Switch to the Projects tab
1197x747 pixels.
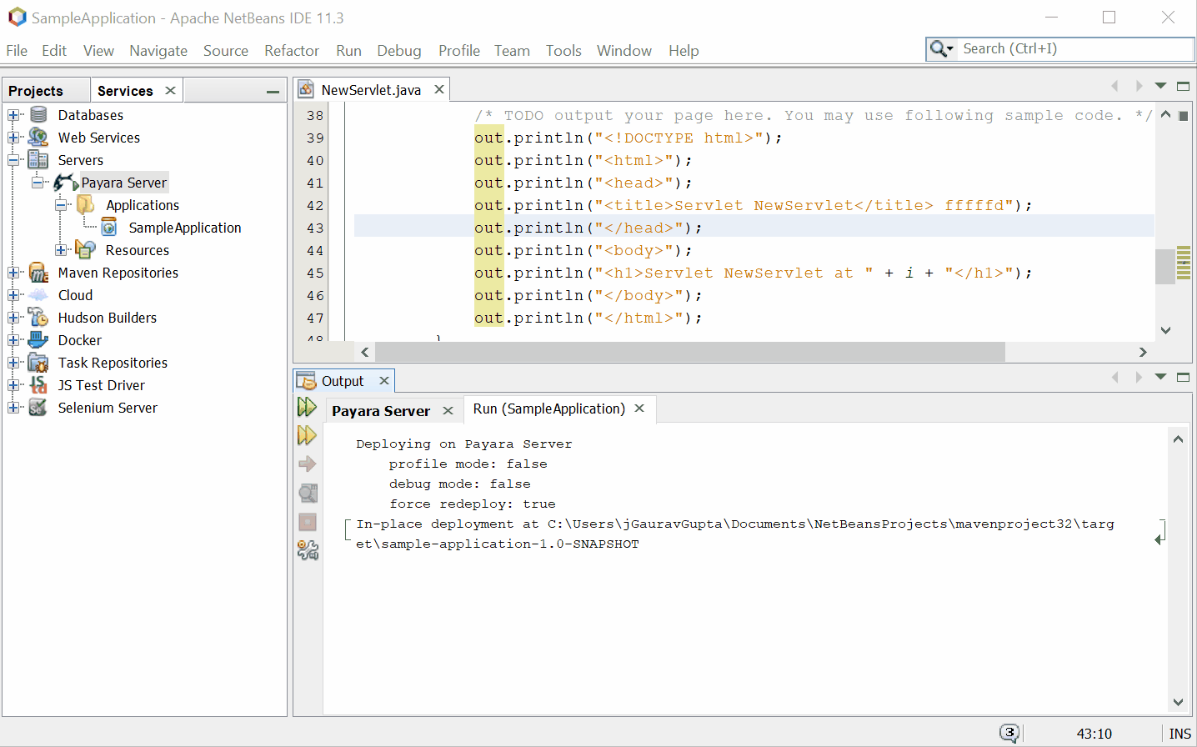tap(36, 91)
